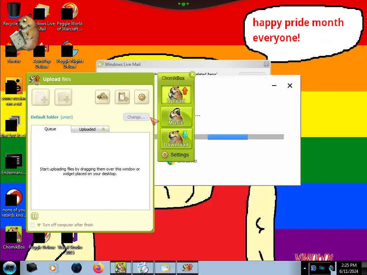Image resolution: width=367 pixels, height=275 pixels.
Task: Open Peggle Nights Deluxe desktop icon
Action: click(x=70, y=55)
